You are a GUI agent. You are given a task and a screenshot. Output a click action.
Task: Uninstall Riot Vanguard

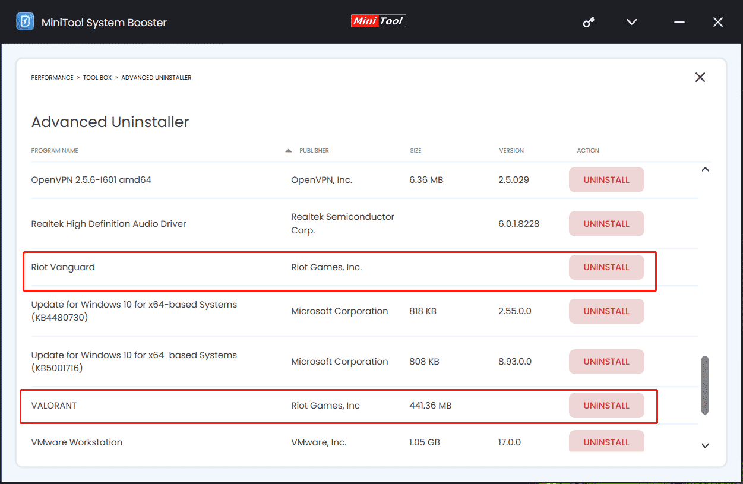[606, 267]
